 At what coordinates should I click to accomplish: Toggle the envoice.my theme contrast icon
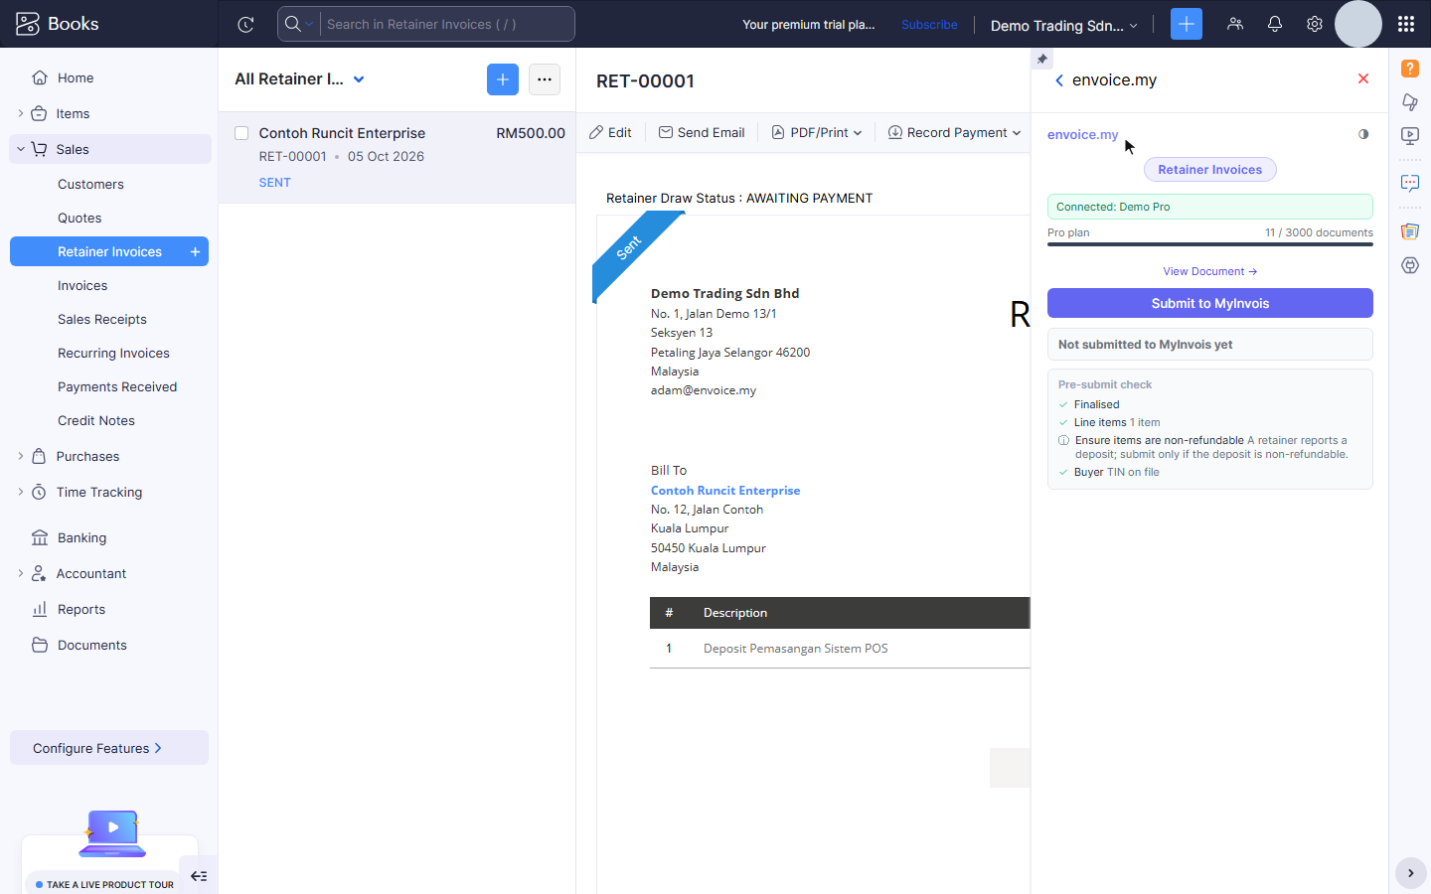coord(1363,134)
